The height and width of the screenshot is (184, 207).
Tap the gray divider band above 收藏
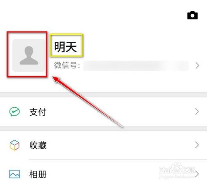103,128
